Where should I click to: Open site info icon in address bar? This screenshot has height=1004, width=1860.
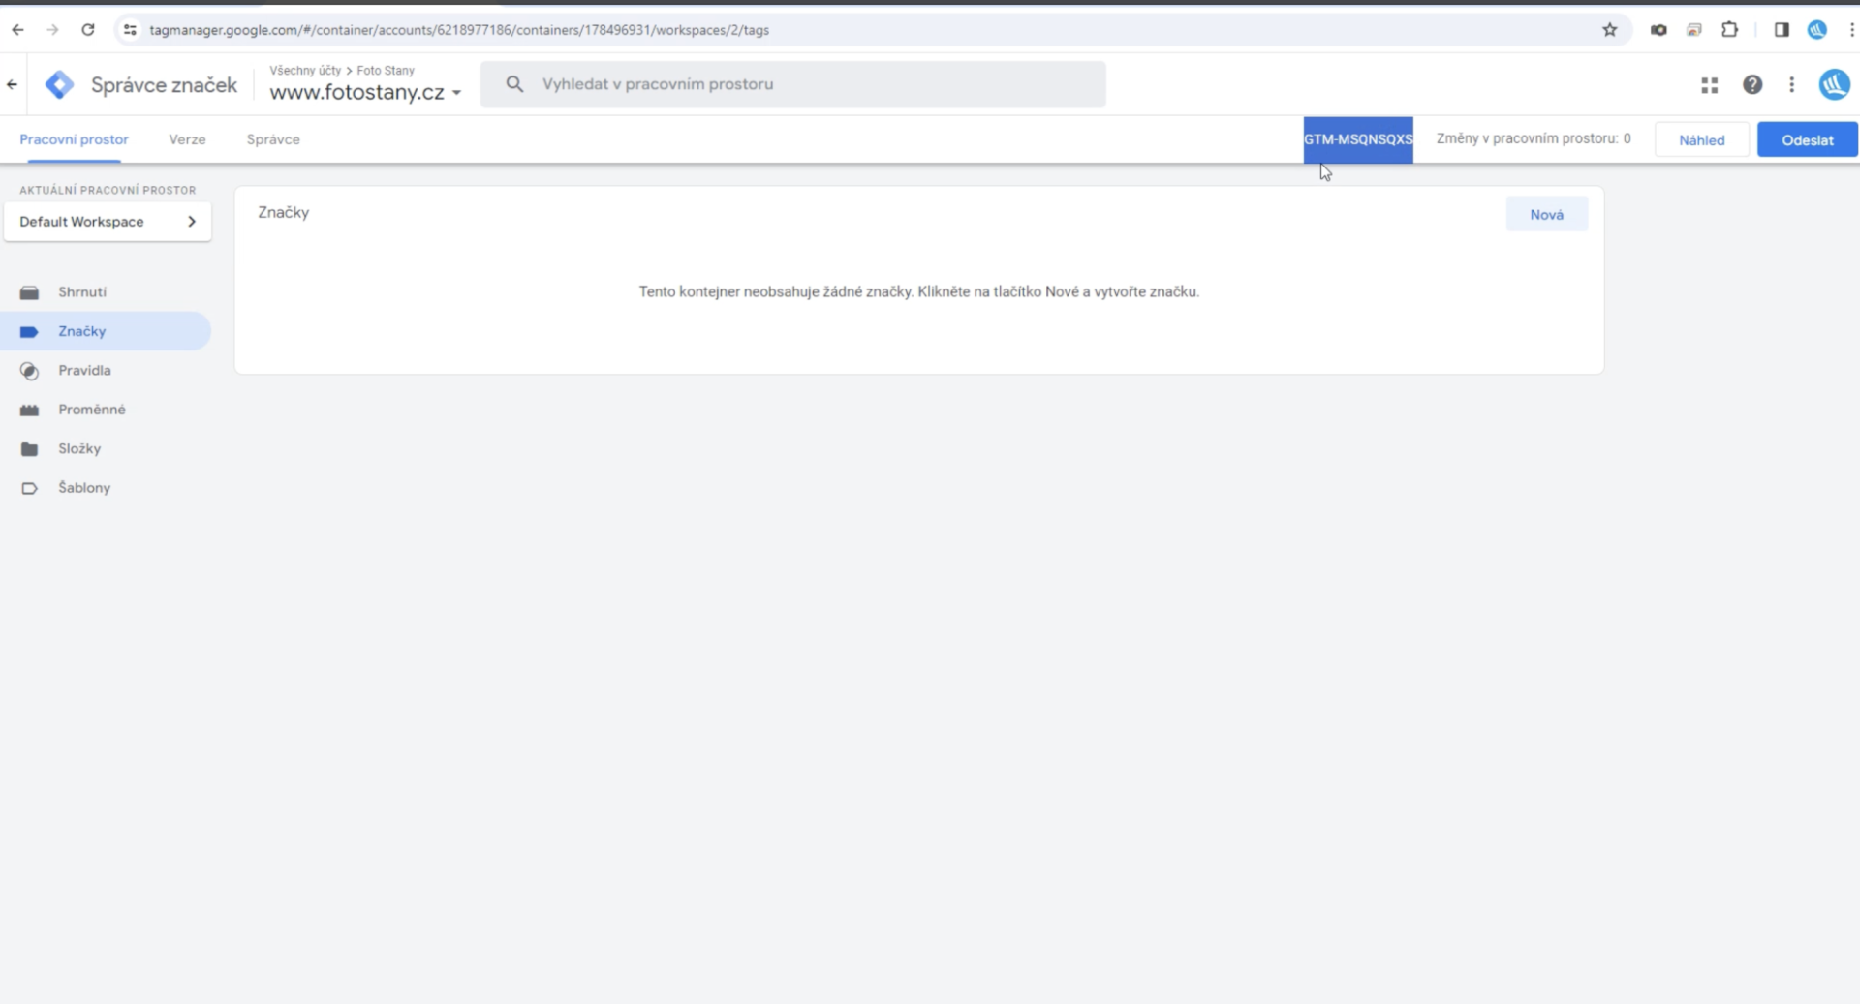[x=130, y=30]
